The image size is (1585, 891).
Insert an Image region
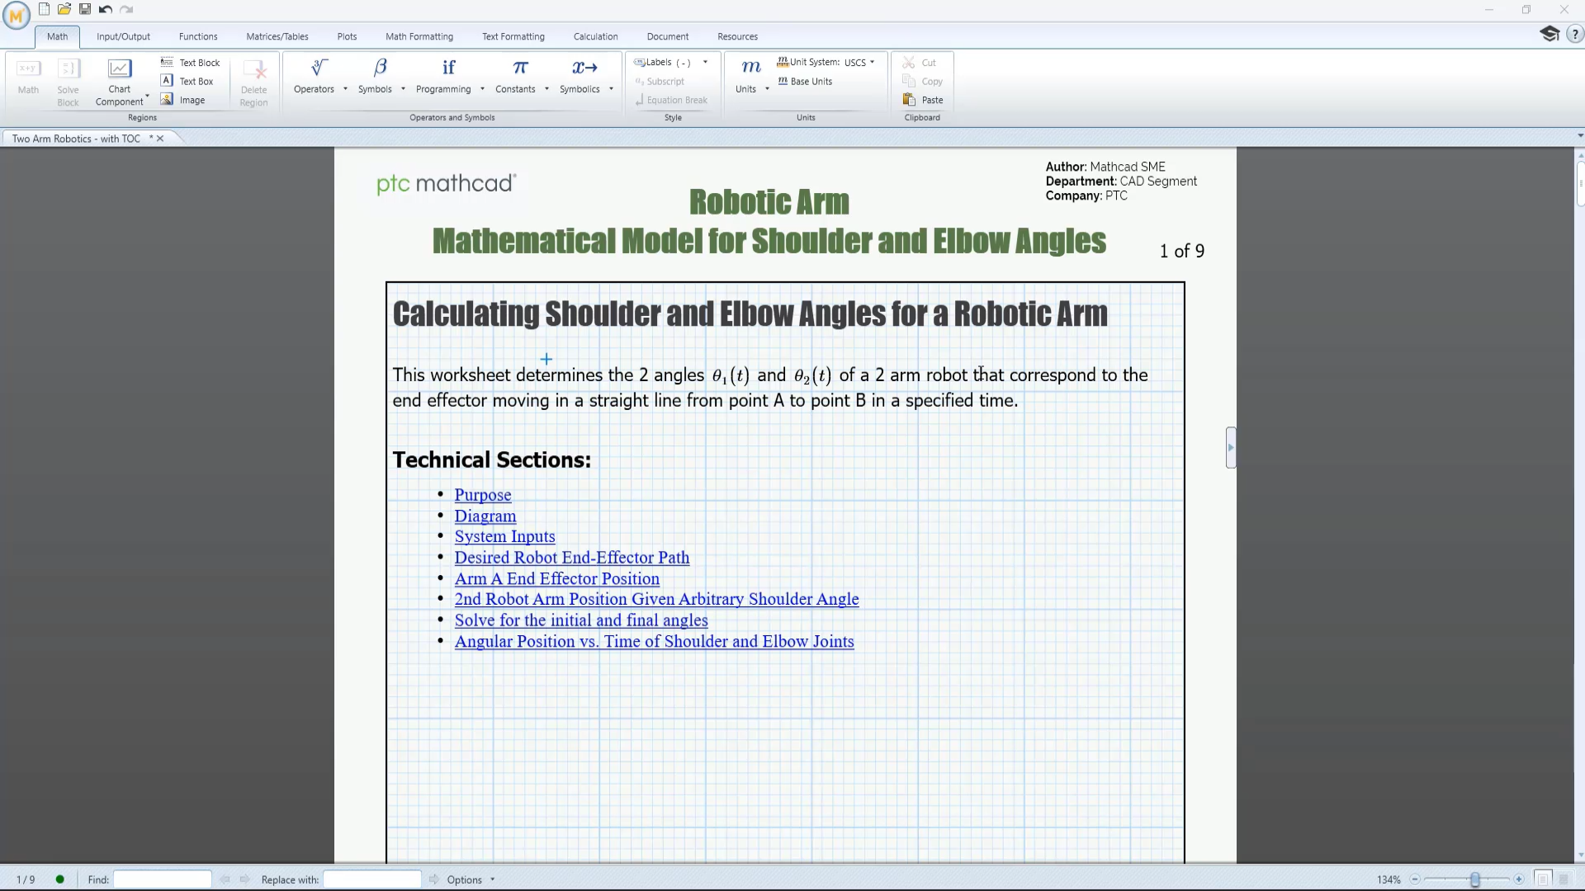pyautogui.click(x=183, y=100)
